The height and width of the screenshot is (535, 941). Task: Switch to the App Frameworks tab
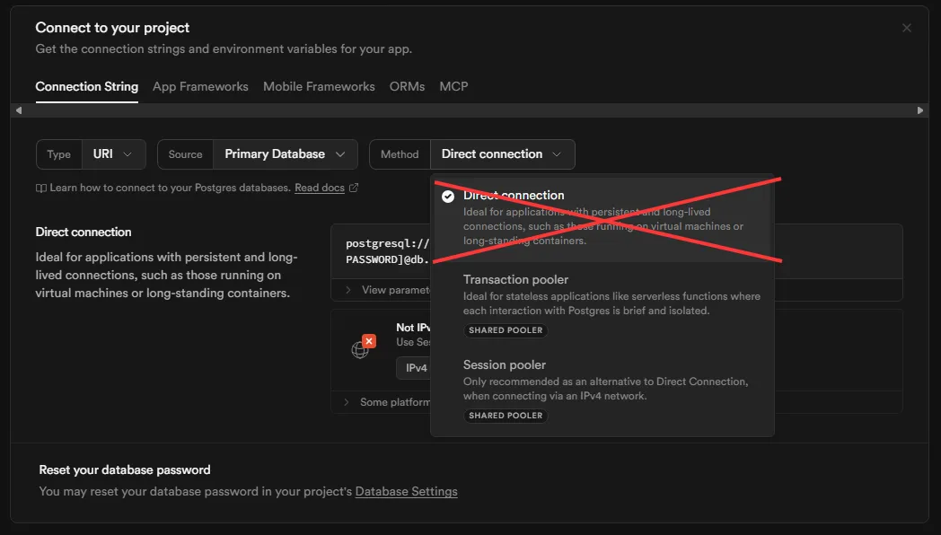click(200, 87)
